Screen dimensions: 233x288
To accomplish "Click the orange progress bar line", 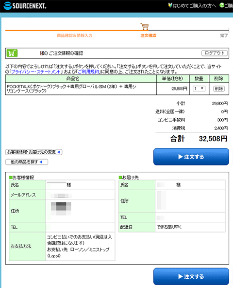I will tap(73, 30).
